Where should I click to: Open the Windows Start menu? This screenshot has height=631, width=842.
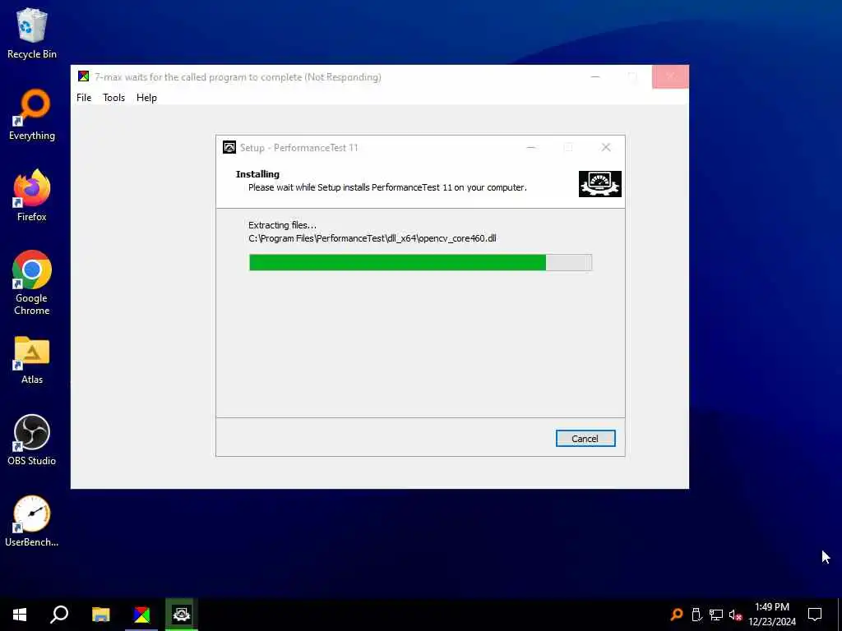coord(20,615)
